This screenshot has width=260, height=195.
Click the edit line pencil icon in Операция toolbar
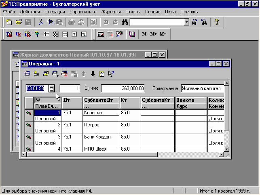click(46, 73)
